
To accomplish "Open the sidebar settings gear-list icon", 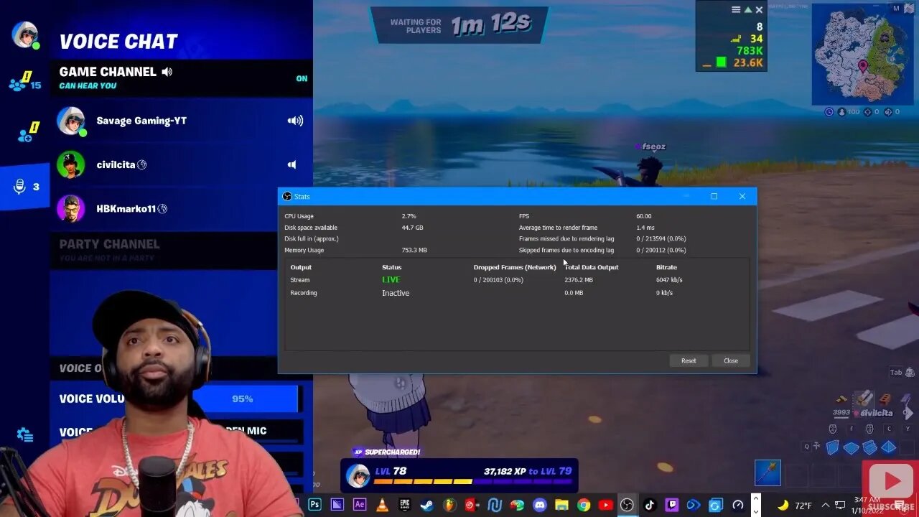I will 25,434.
